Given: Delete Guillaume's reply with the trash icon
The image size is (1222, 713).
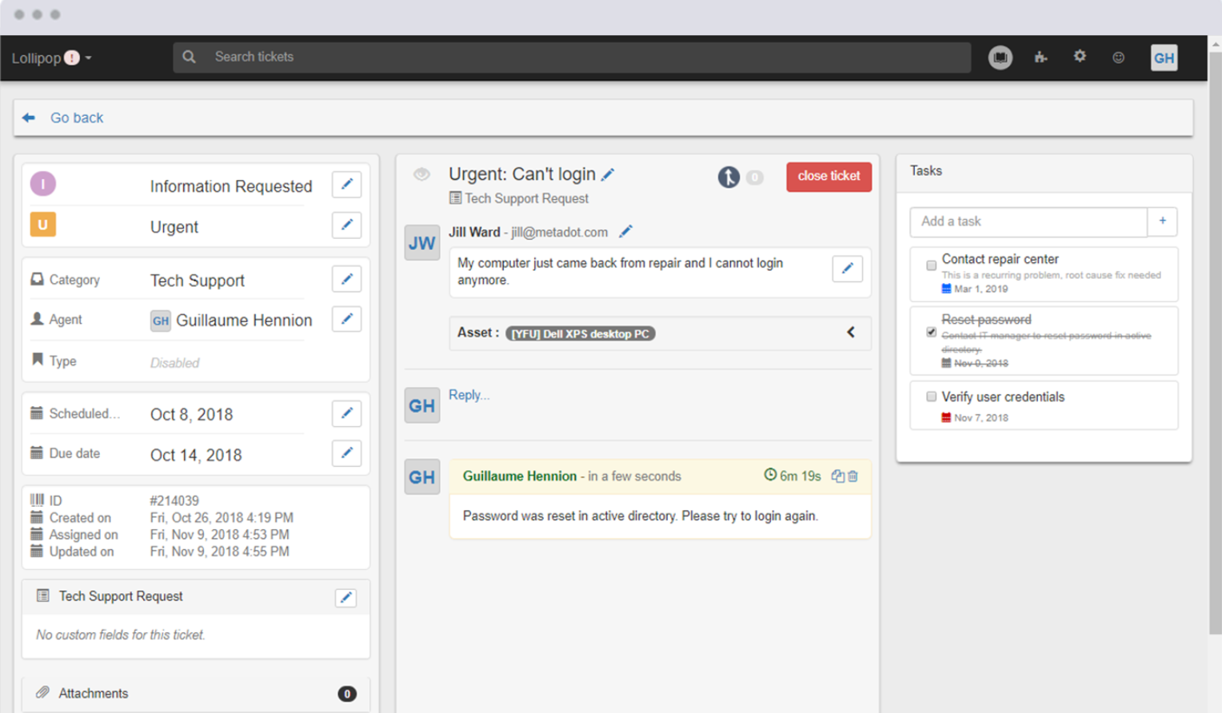Looking at the screenshot, I should coord(852,476).
